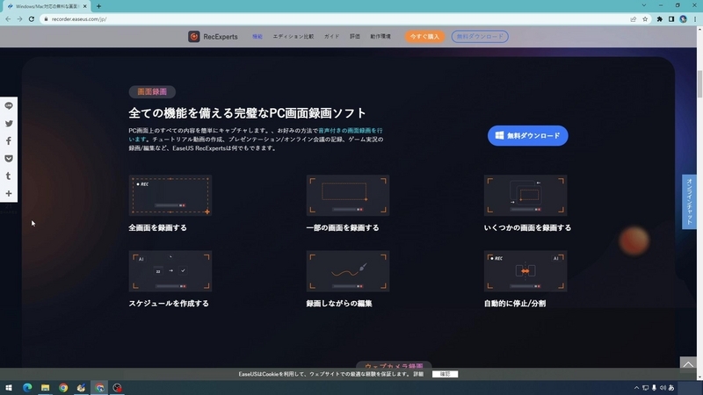Open 録画しながらの編集 feature thumbnail

point(348,271)
